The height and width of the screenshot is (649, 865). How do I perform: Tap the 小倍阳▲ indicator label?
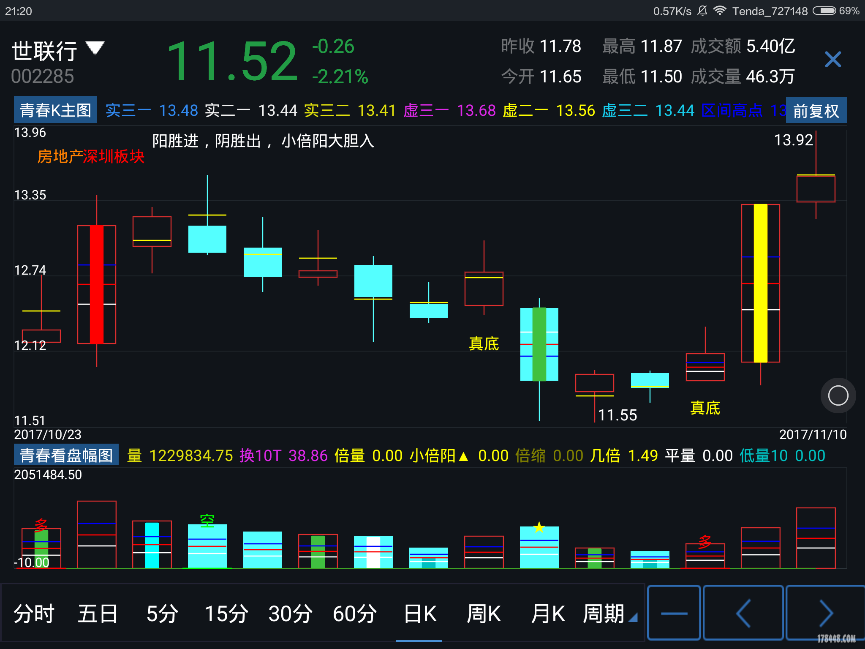point(439,455)
